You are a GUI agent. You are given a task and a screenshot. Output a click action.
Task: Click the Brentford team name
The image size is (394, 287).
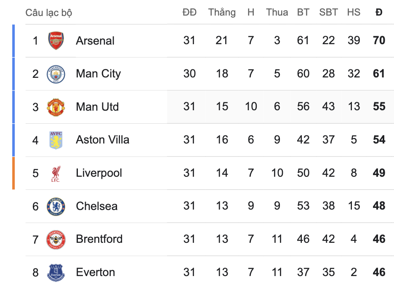[99, 239]
